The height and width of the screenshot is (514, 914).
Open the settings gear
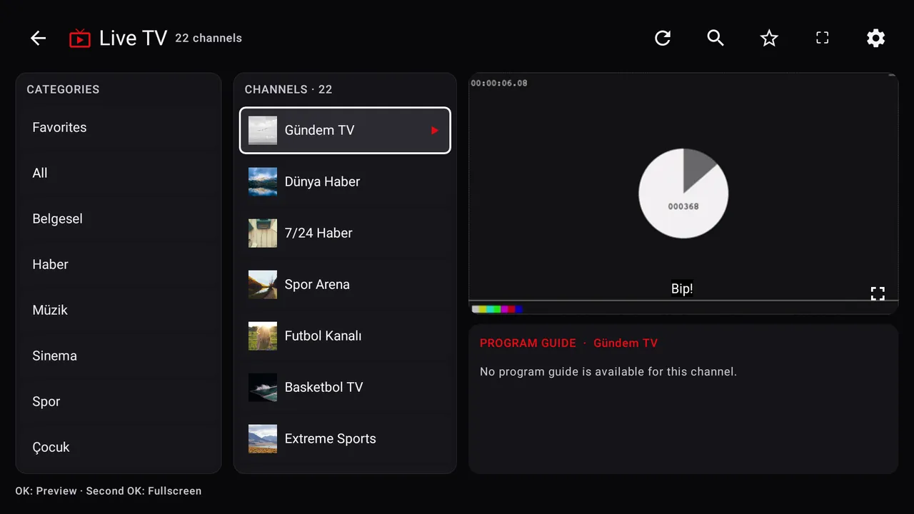click(x=876, y=39)
